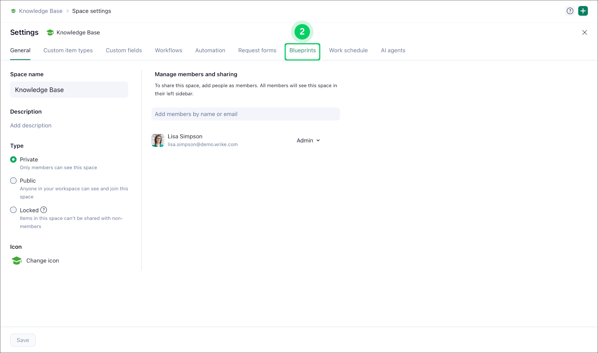Click the Knowledge Base name beside Settings
The image size is (598, 353).
(78, 33)
